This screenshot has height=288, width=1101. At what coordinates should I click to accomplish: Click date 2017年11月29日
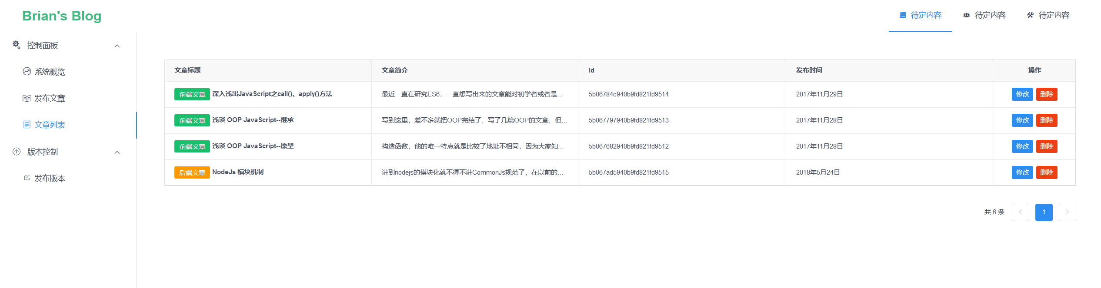[x=820, y=94]
